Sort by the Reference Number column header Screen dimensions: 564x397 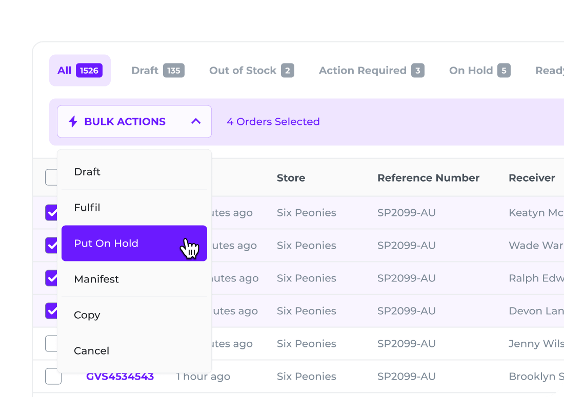[x=428, y=178]
